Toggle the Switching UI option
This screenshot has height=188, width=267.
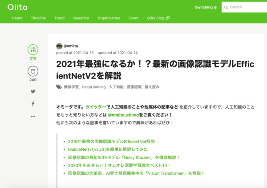(206, 7)
